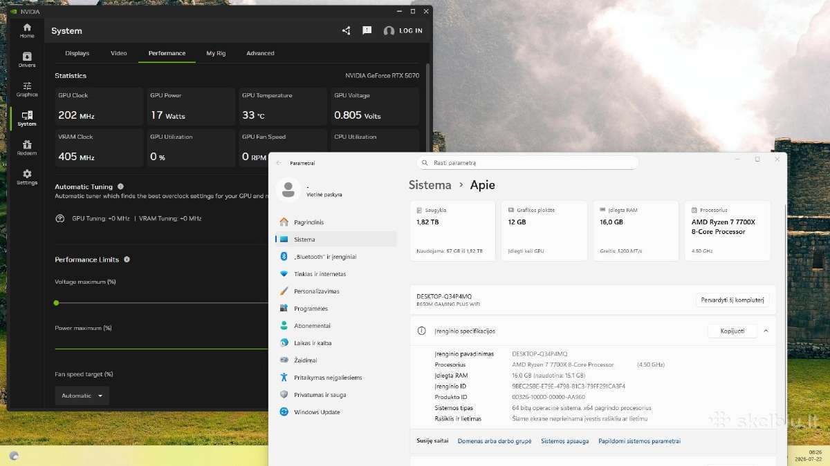Click the Įdiegta RAM 16,0 GB card
Image resolution: width=830 pixels, height=466 pixels.
click(636, 231)
